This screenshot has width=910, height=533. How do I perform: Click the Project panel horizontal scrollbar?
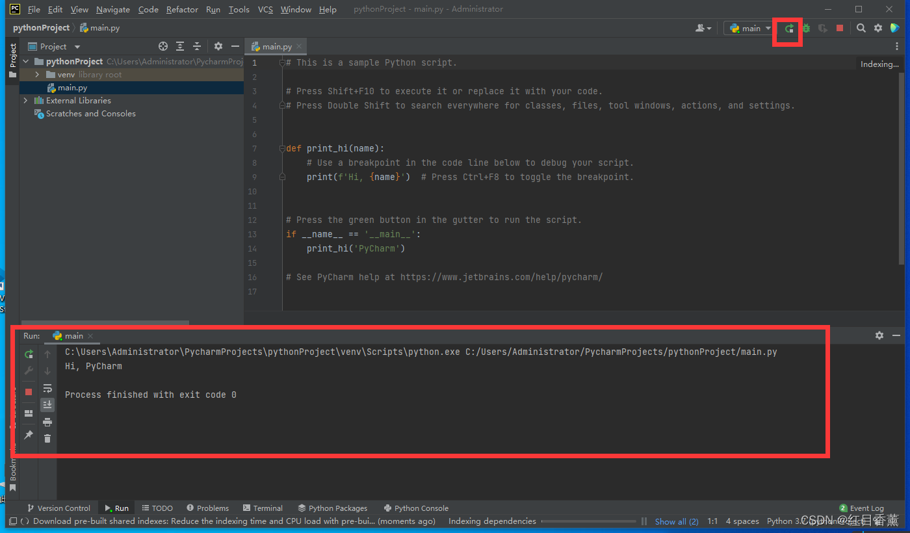pos(105,322)
